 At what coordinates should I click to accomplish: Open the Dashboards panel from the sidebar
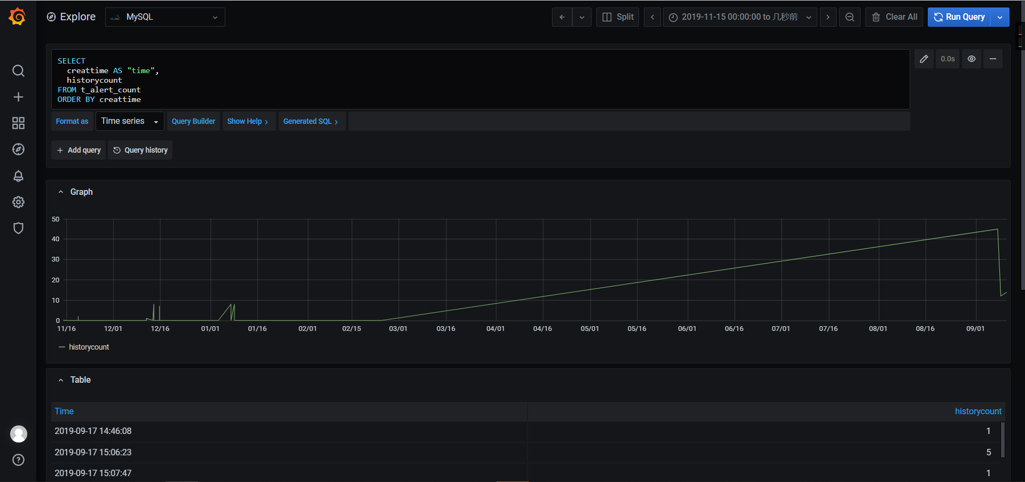18,123
